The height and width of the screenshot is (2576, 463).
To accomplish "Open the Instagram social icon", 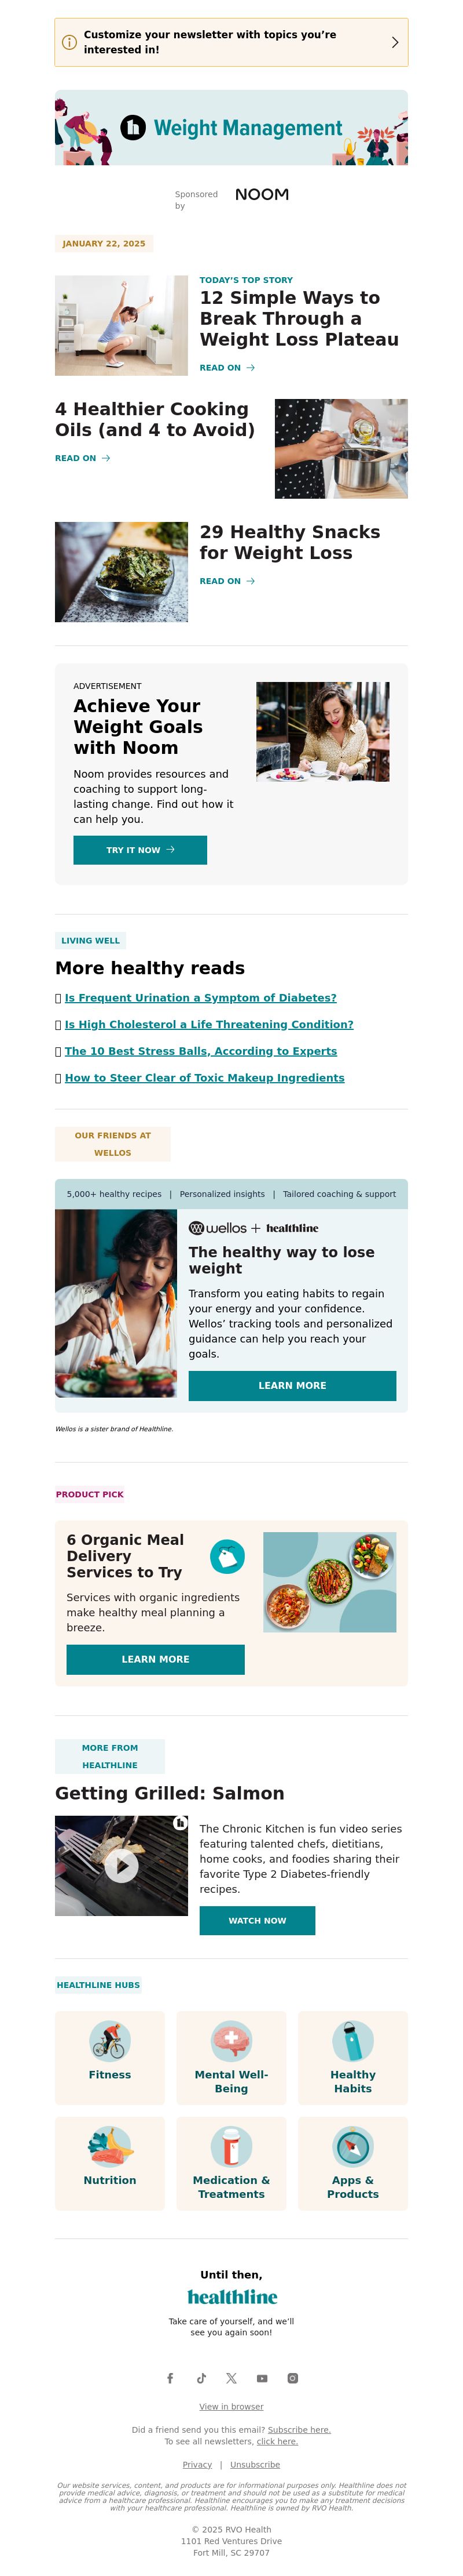I will point(292,2378).
